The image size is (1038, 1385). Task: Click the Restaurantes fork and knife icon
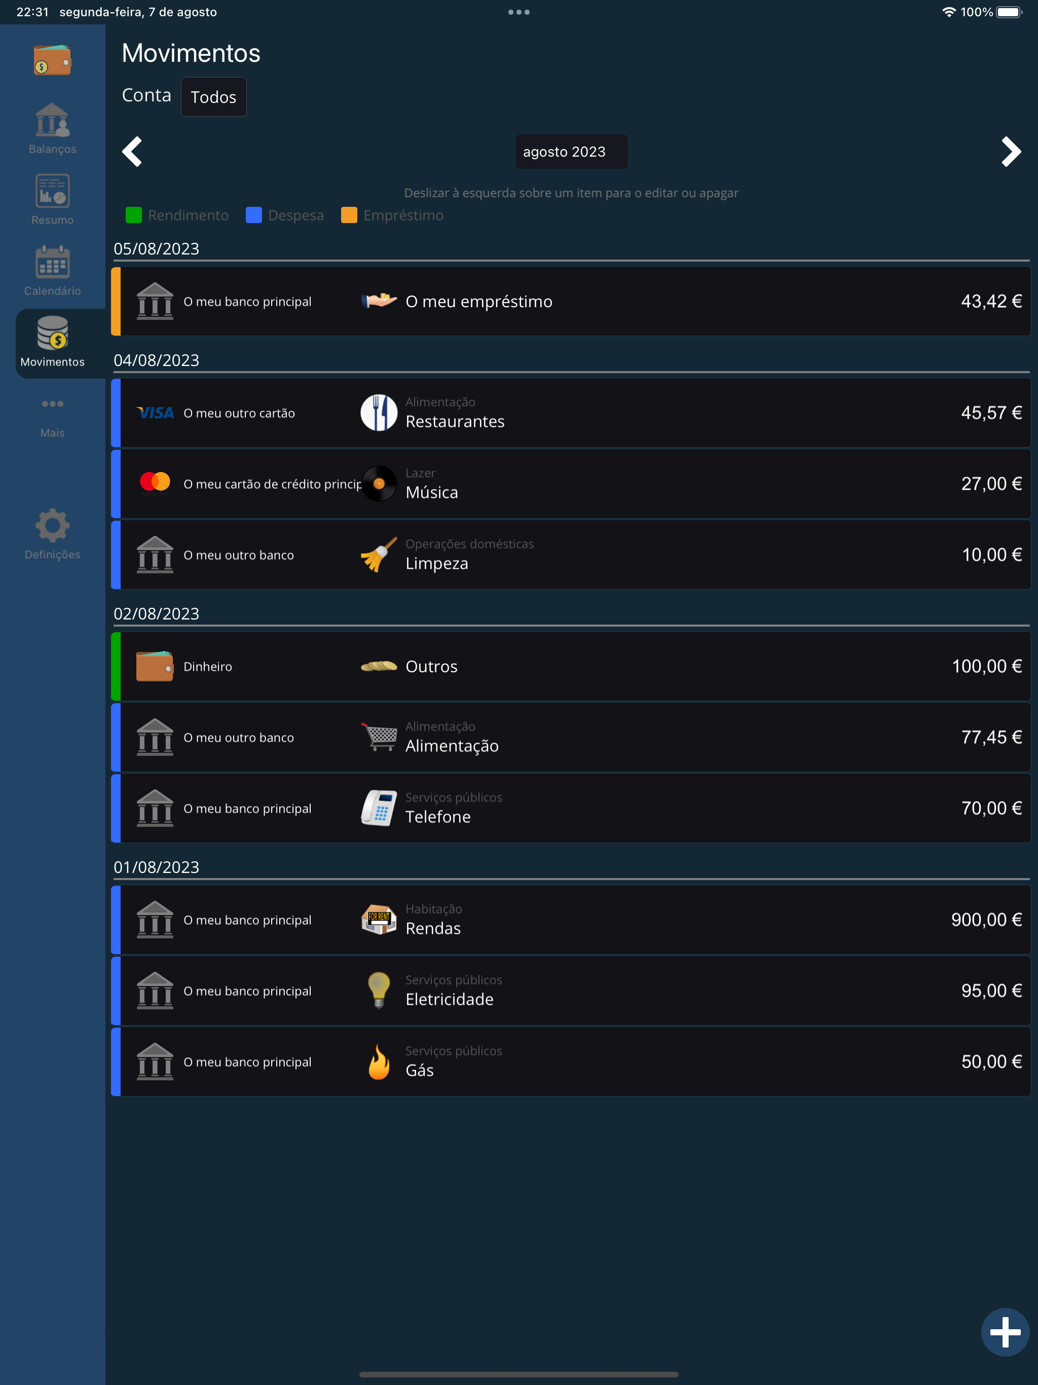tap(379, 413)
